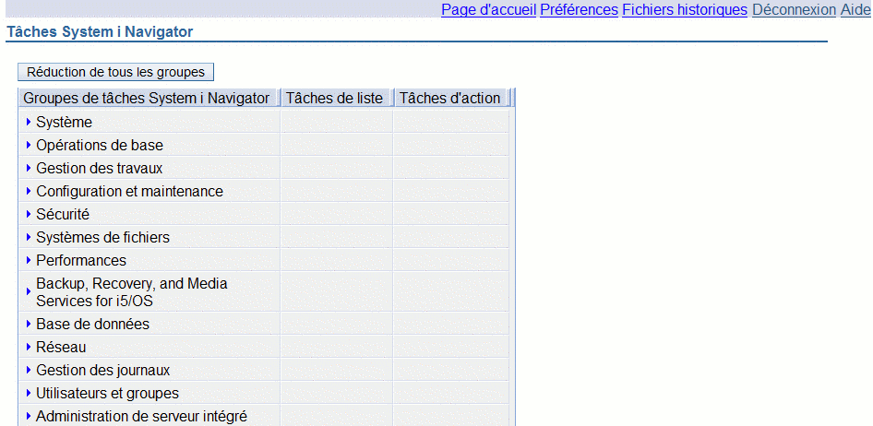The width and height of the screenshot is (873, 426).
Task: Expand Gestion des journaux arrow
Action: (x=29, y=370)
